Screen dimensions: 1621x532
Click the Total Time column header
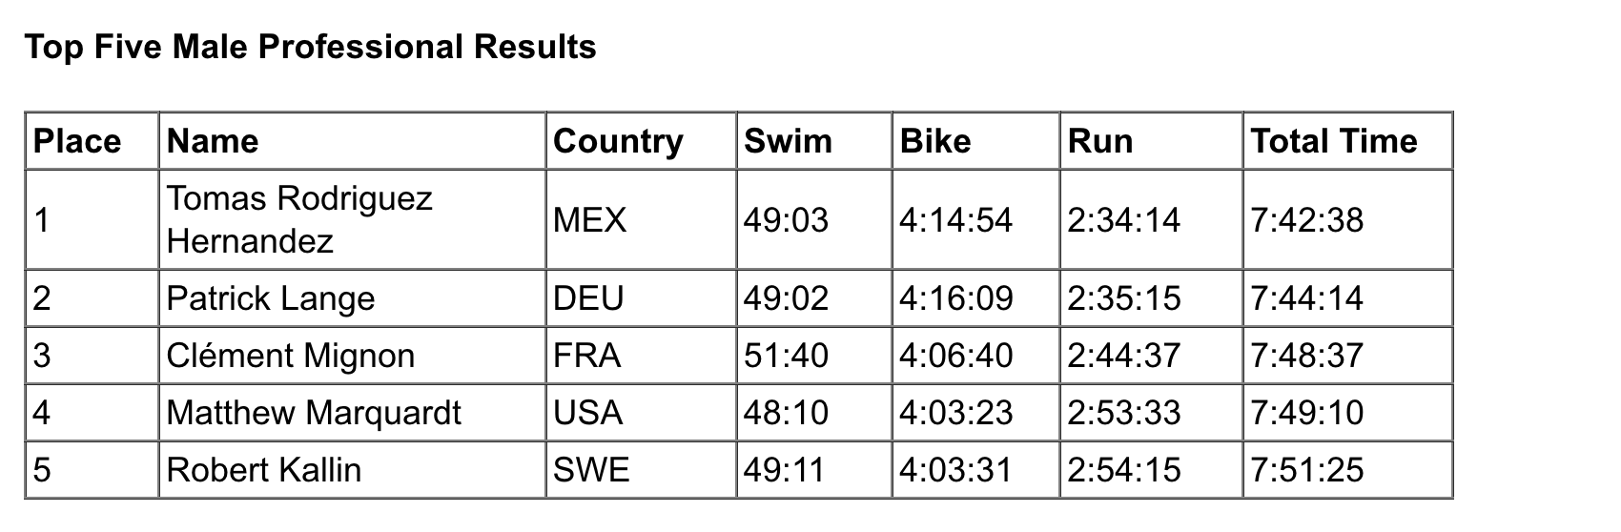pyautogui.click(x=1347, y=141)
